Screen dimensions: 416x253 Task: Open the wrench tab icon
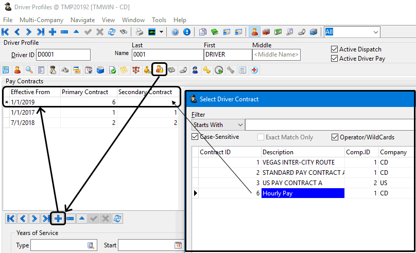click(x=231, y=70)
